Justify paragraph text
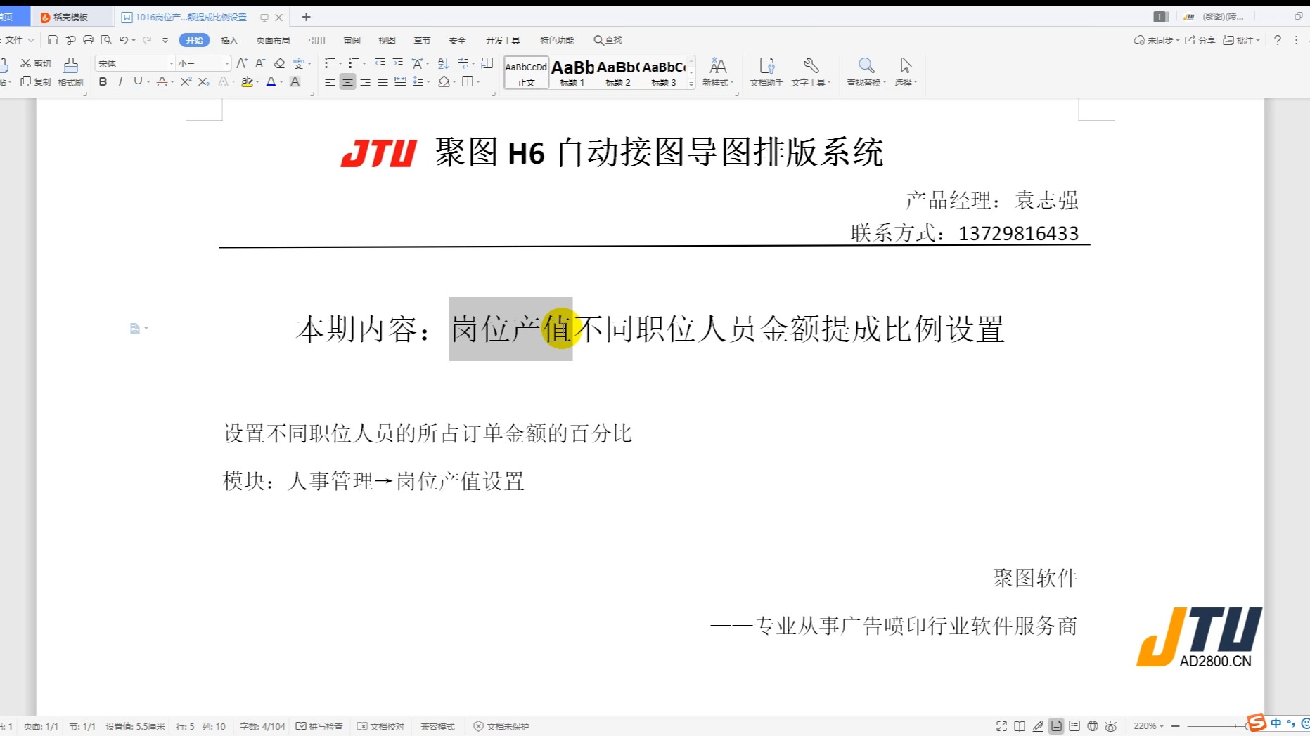Viewport: 1310px width, 736px height. coord(383,81)
